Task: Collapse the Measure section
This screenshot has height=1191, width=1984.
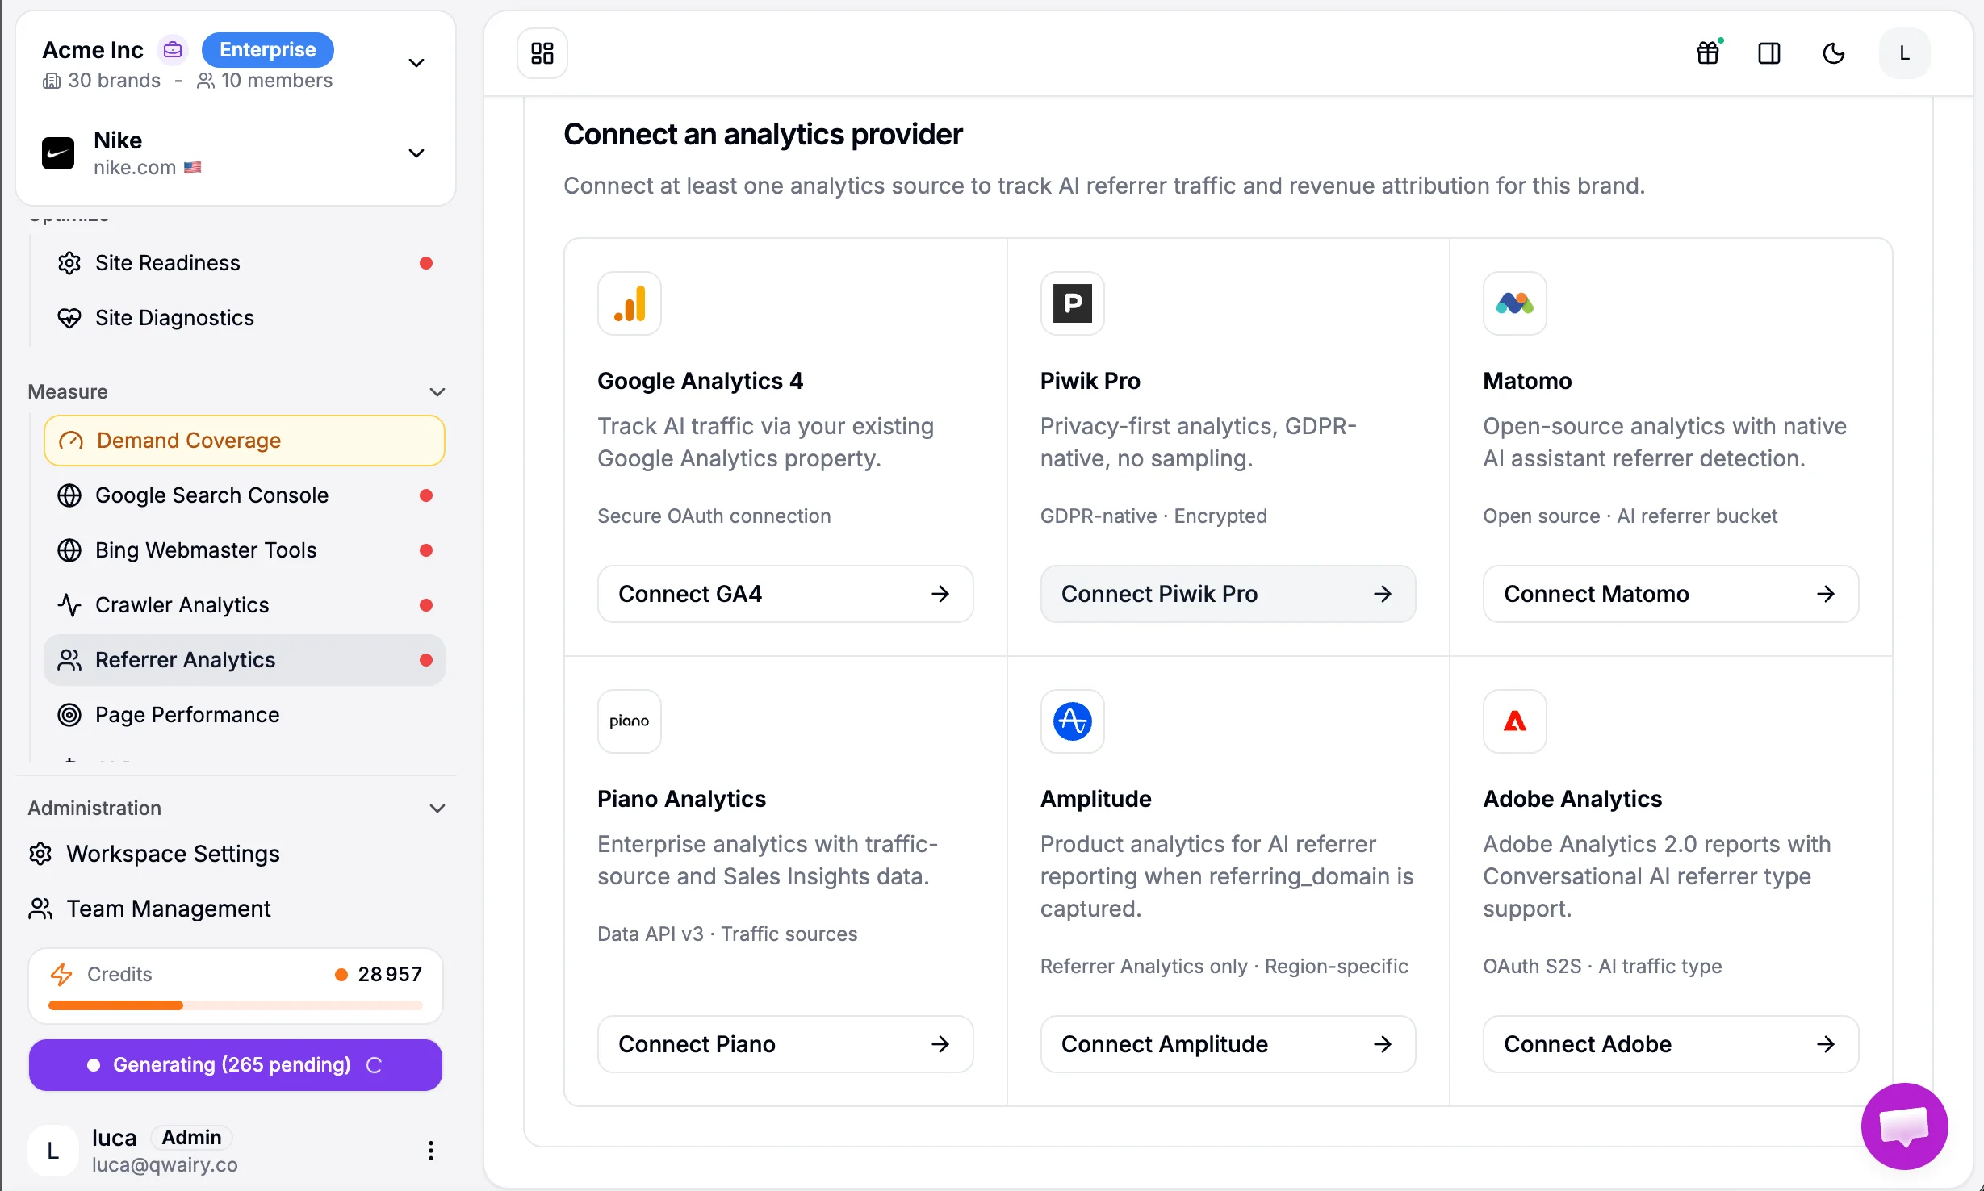Action: 437,392
